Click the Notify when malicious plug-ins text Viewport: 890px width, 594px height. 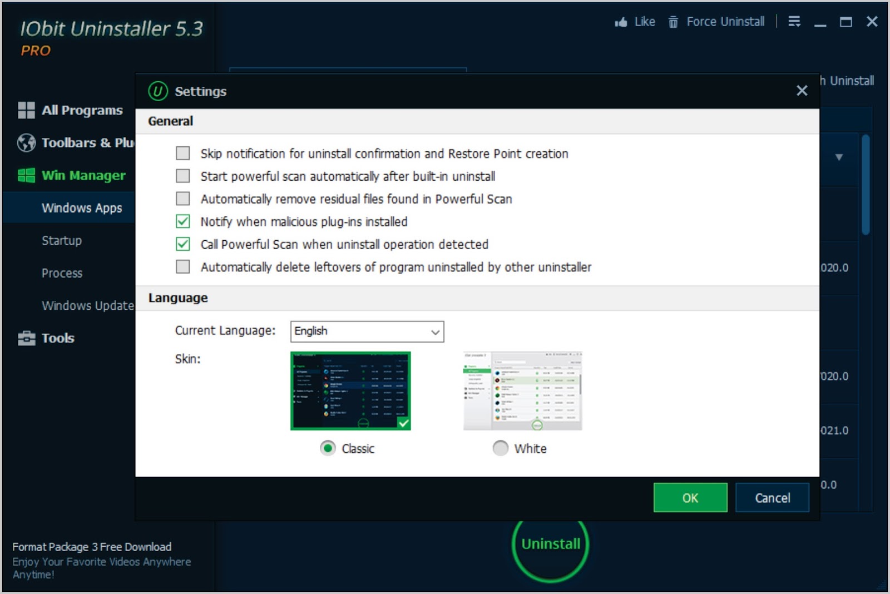[304, 222]
